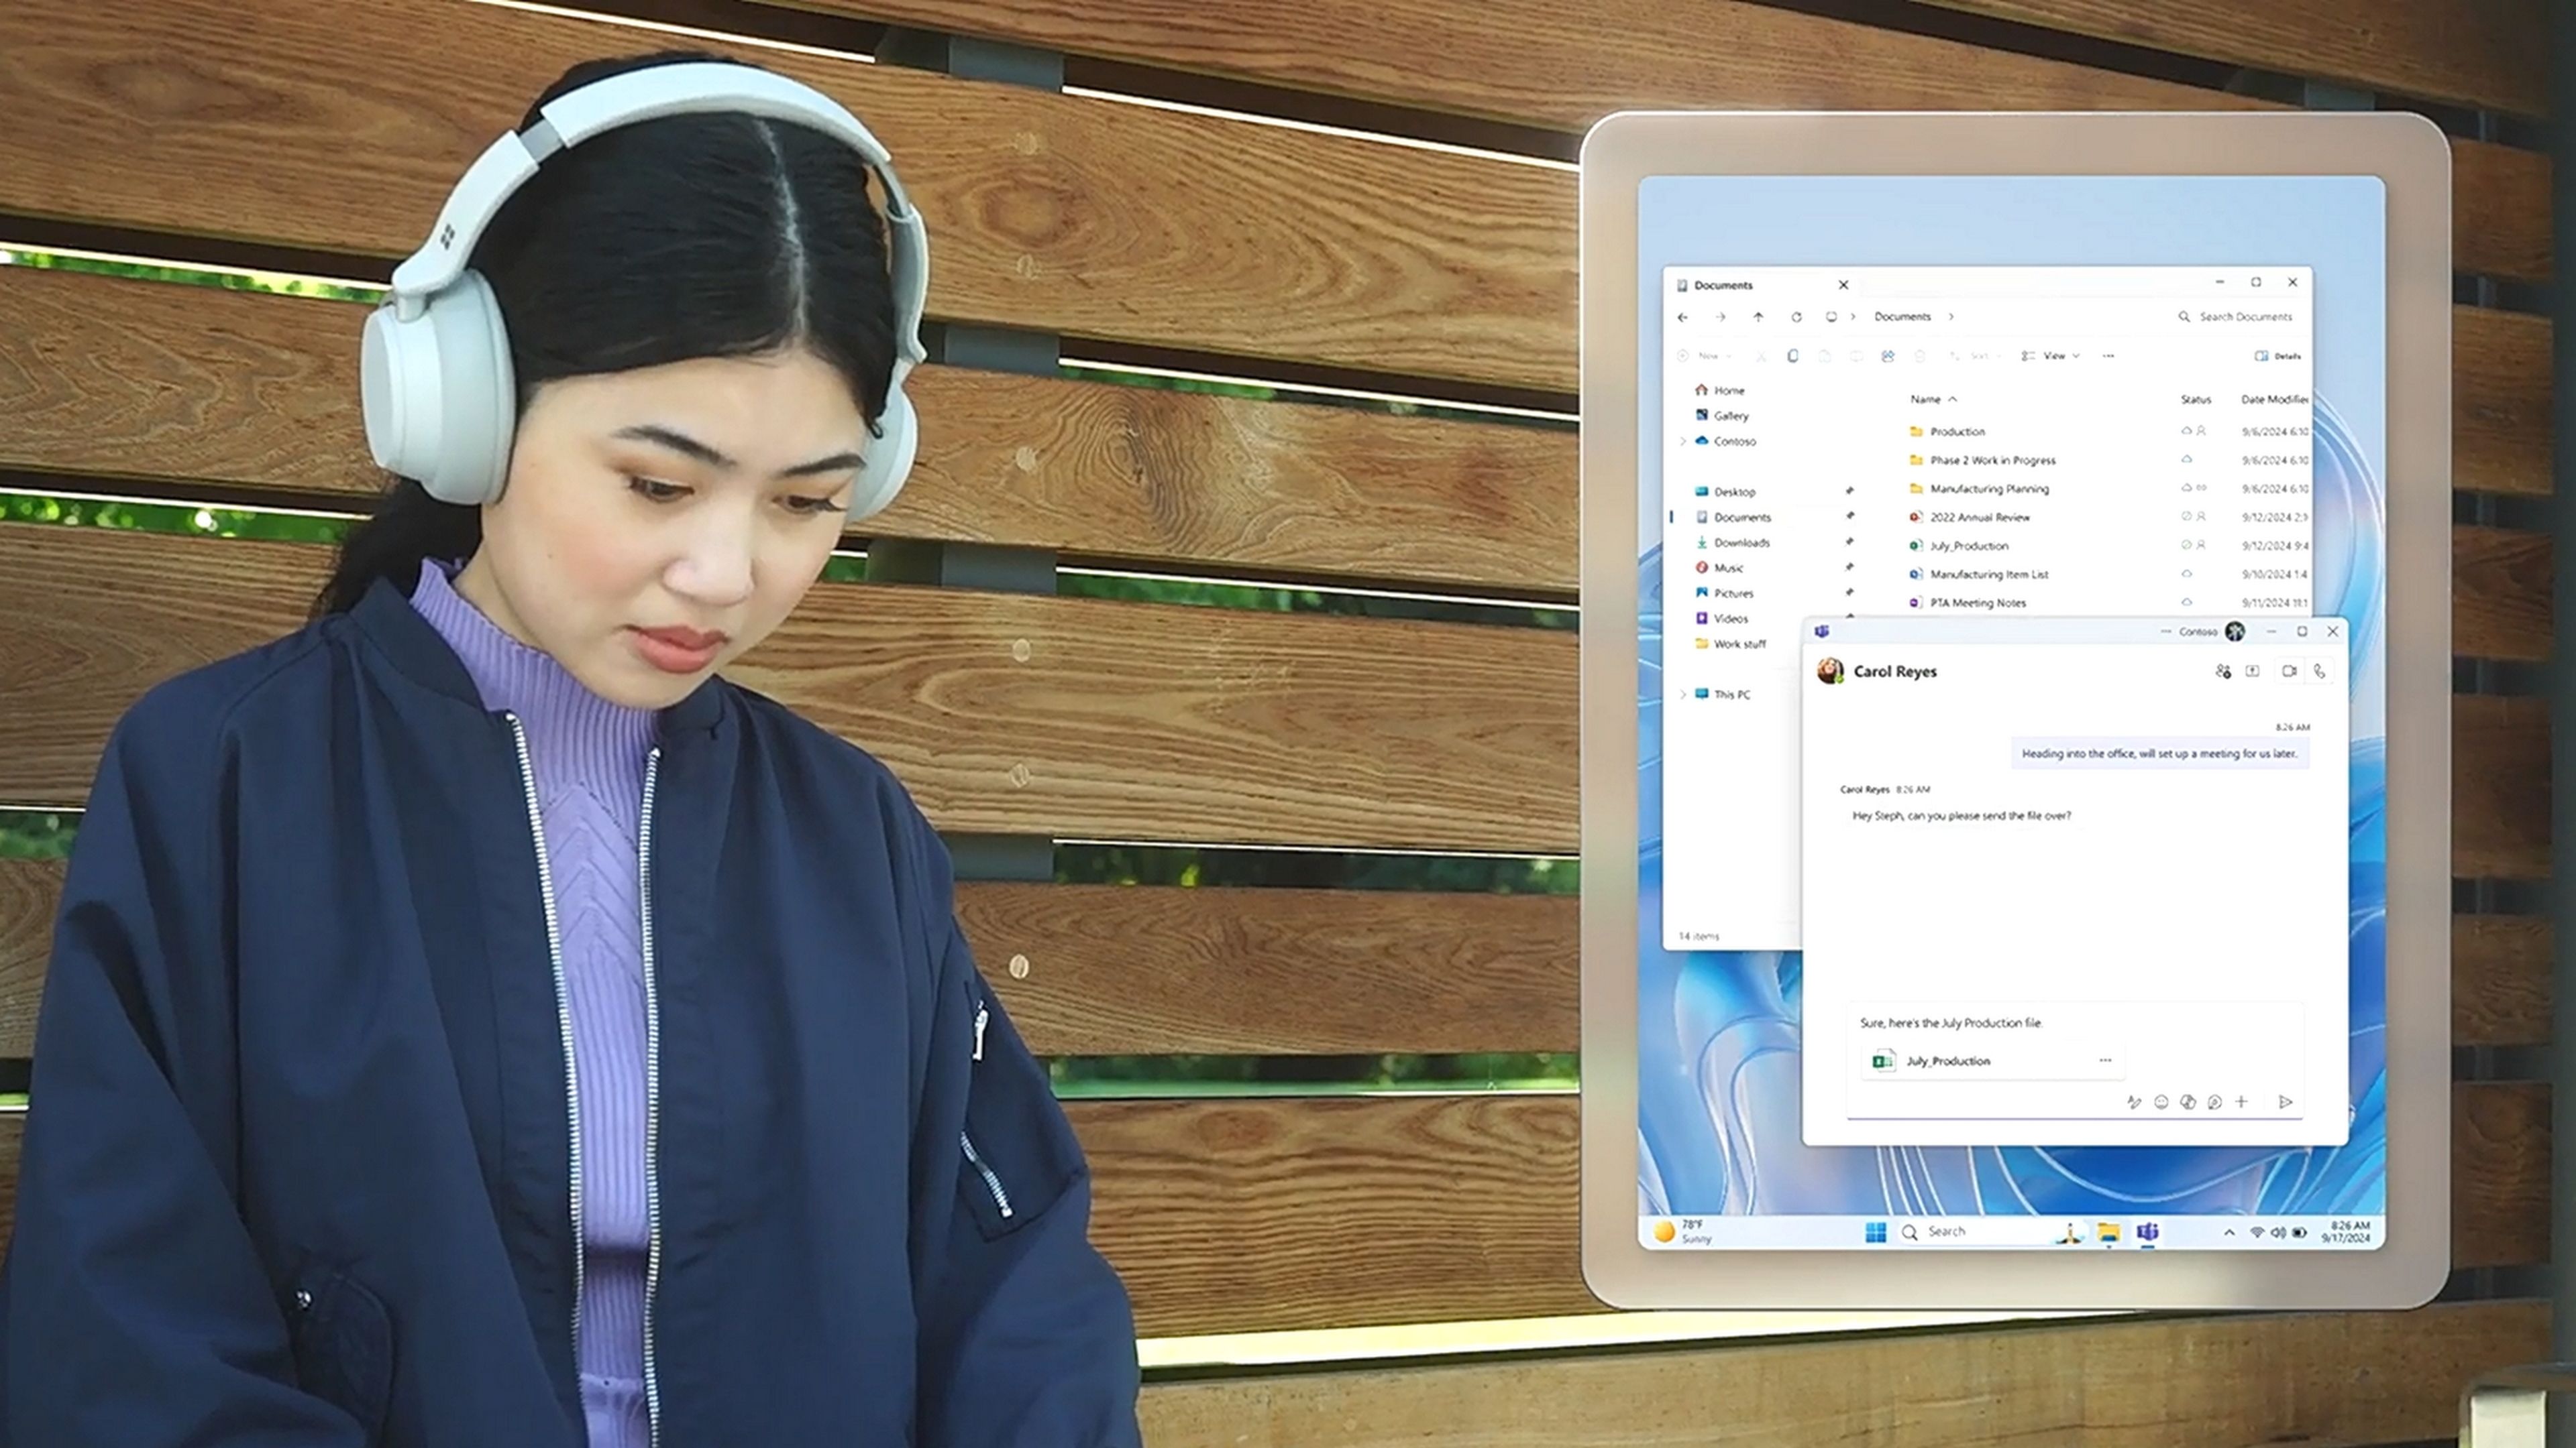Open the message formatting pen icon
The image size is (2576, 1448).
point(2133,1102)
